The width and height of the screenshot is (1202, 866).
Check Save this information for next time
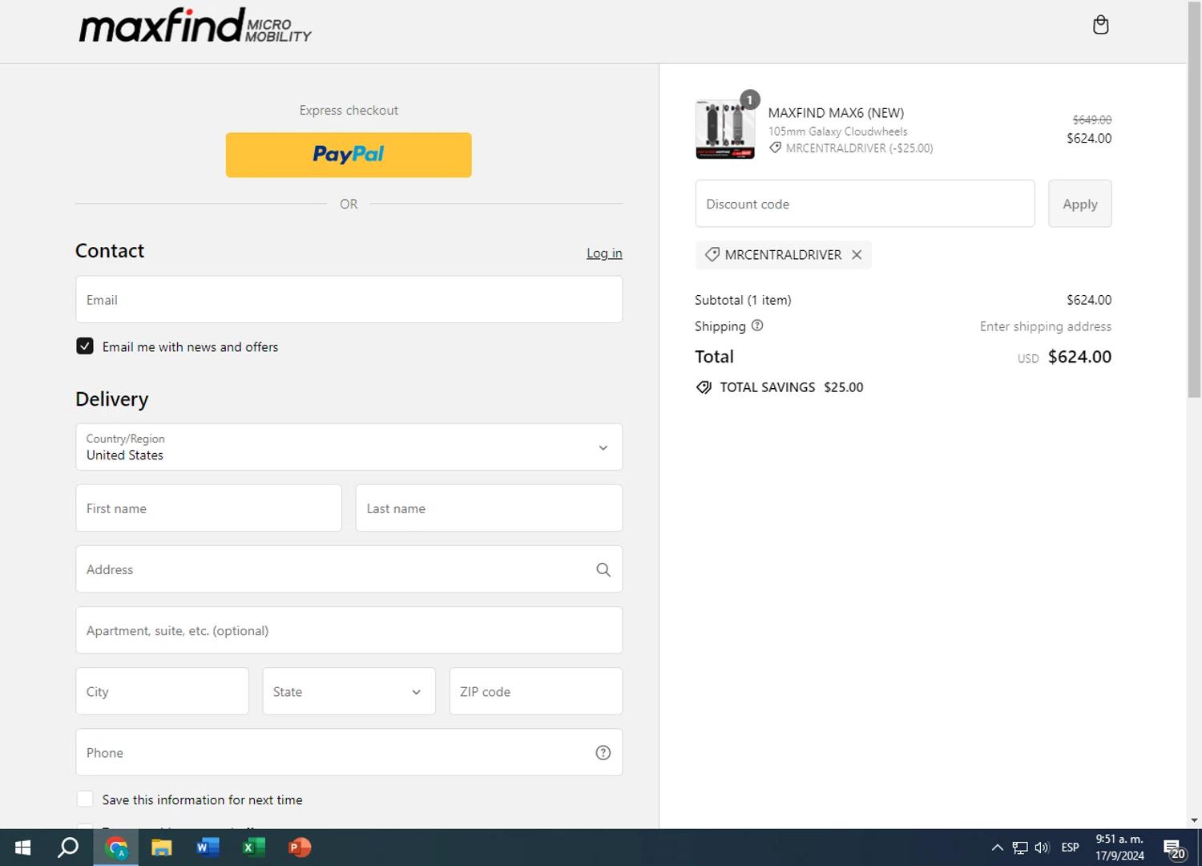85,799
